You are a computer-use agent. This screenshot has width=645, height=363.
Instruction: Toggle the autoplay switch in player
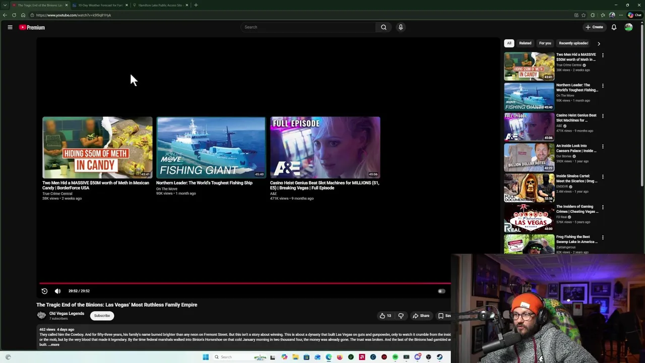click(x=441, y=291)
